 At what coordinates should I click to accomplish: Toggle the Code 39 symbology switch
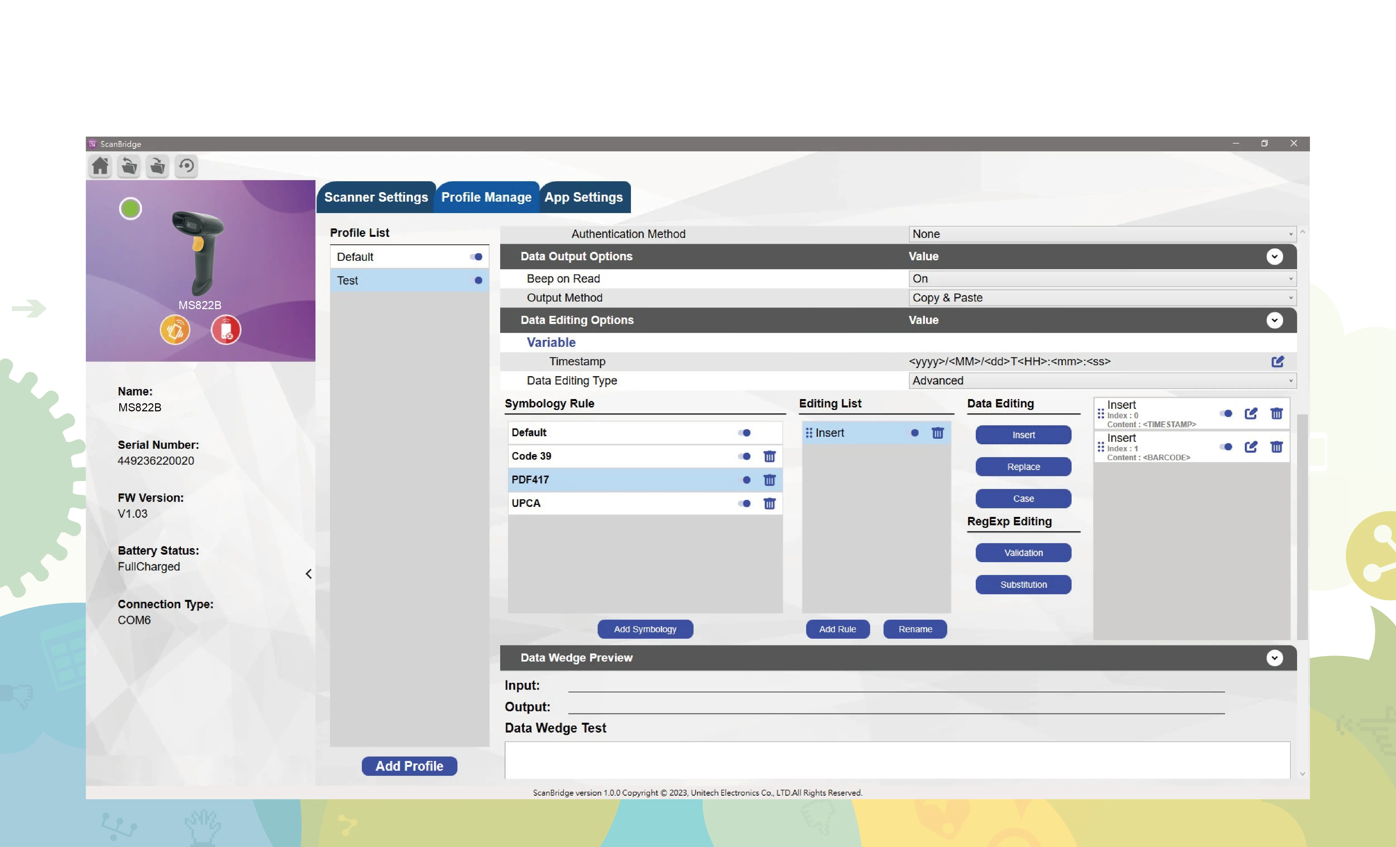744,456
